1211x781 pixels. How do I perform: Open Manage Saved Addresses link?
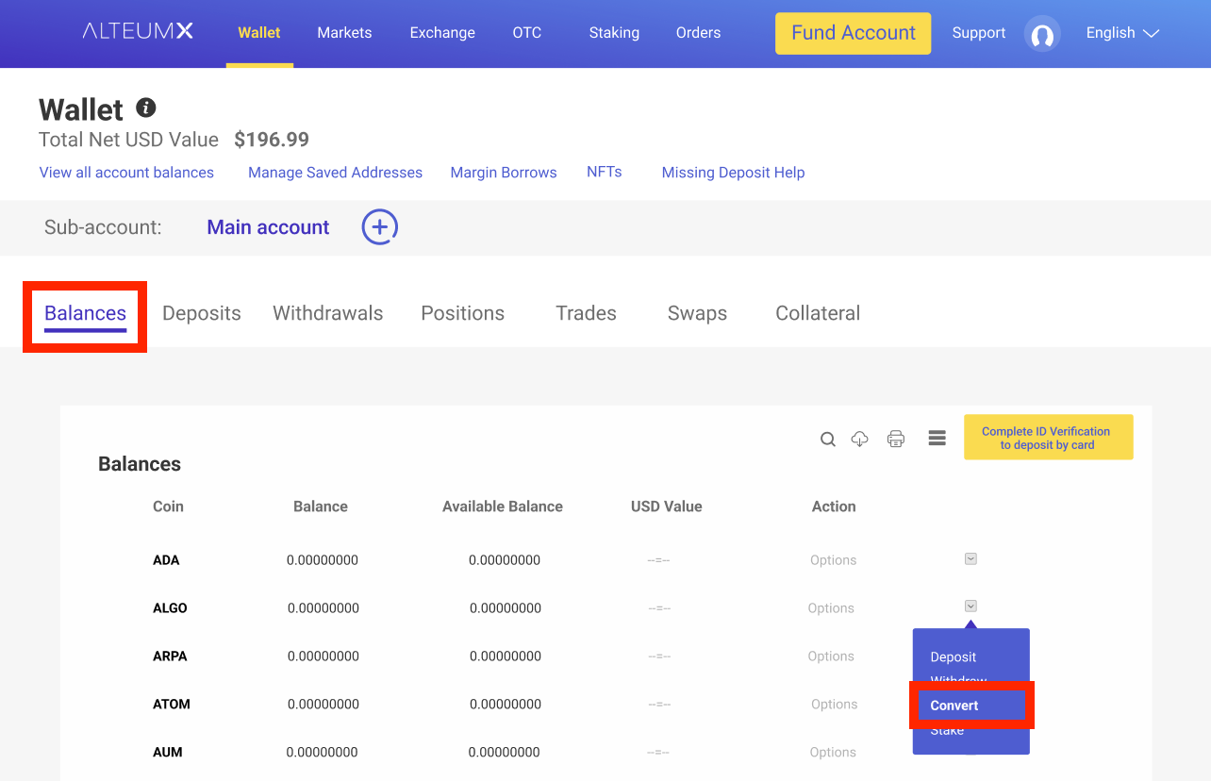click(x=335, y=173)
